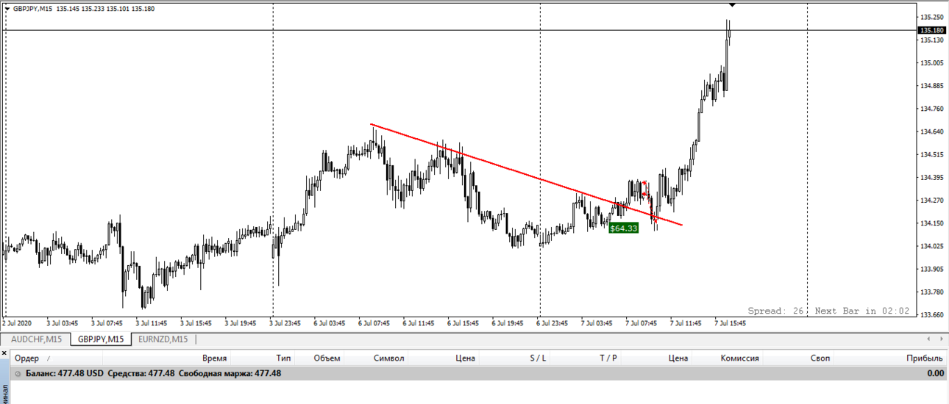Select the red descending trendline
Image resolution: width=949 pixels, height=404 pixels.
pos(526,174)
